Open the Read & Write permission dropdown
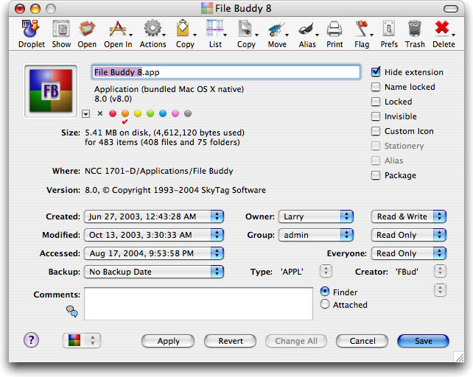 coord(408,216)
